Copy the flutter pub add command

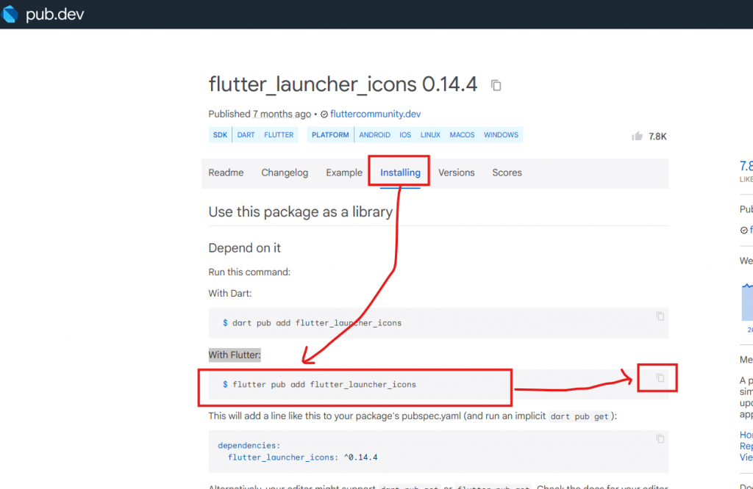[660, 377]
